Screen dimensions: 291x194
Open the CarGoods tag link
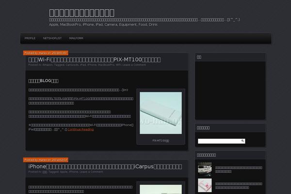(x=72, y=65)
